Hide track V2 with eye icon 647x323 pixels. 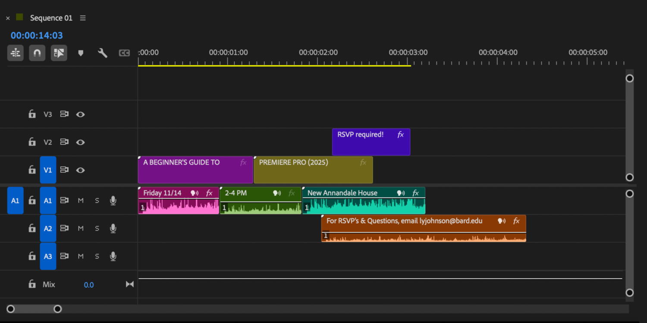coord(80,143)
